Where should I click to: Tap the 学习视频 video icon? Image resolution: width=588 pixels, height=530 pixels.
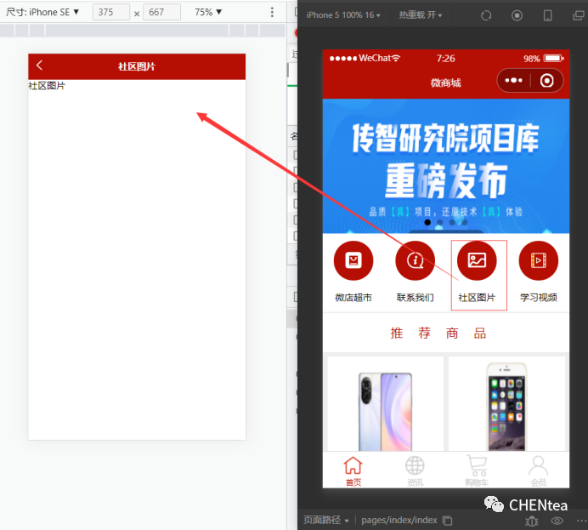tap(538, 260)
